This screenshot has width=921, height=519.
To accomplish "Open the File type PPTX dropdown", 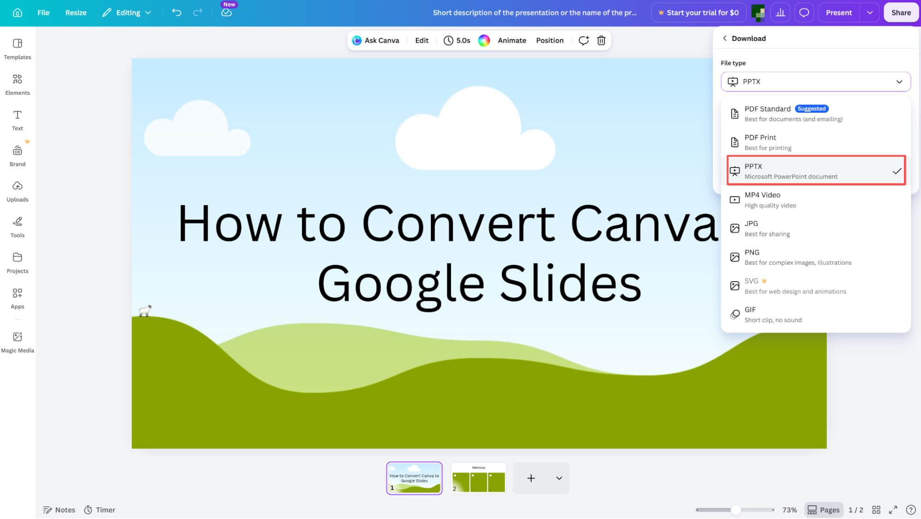I will [x=815, y=81].
